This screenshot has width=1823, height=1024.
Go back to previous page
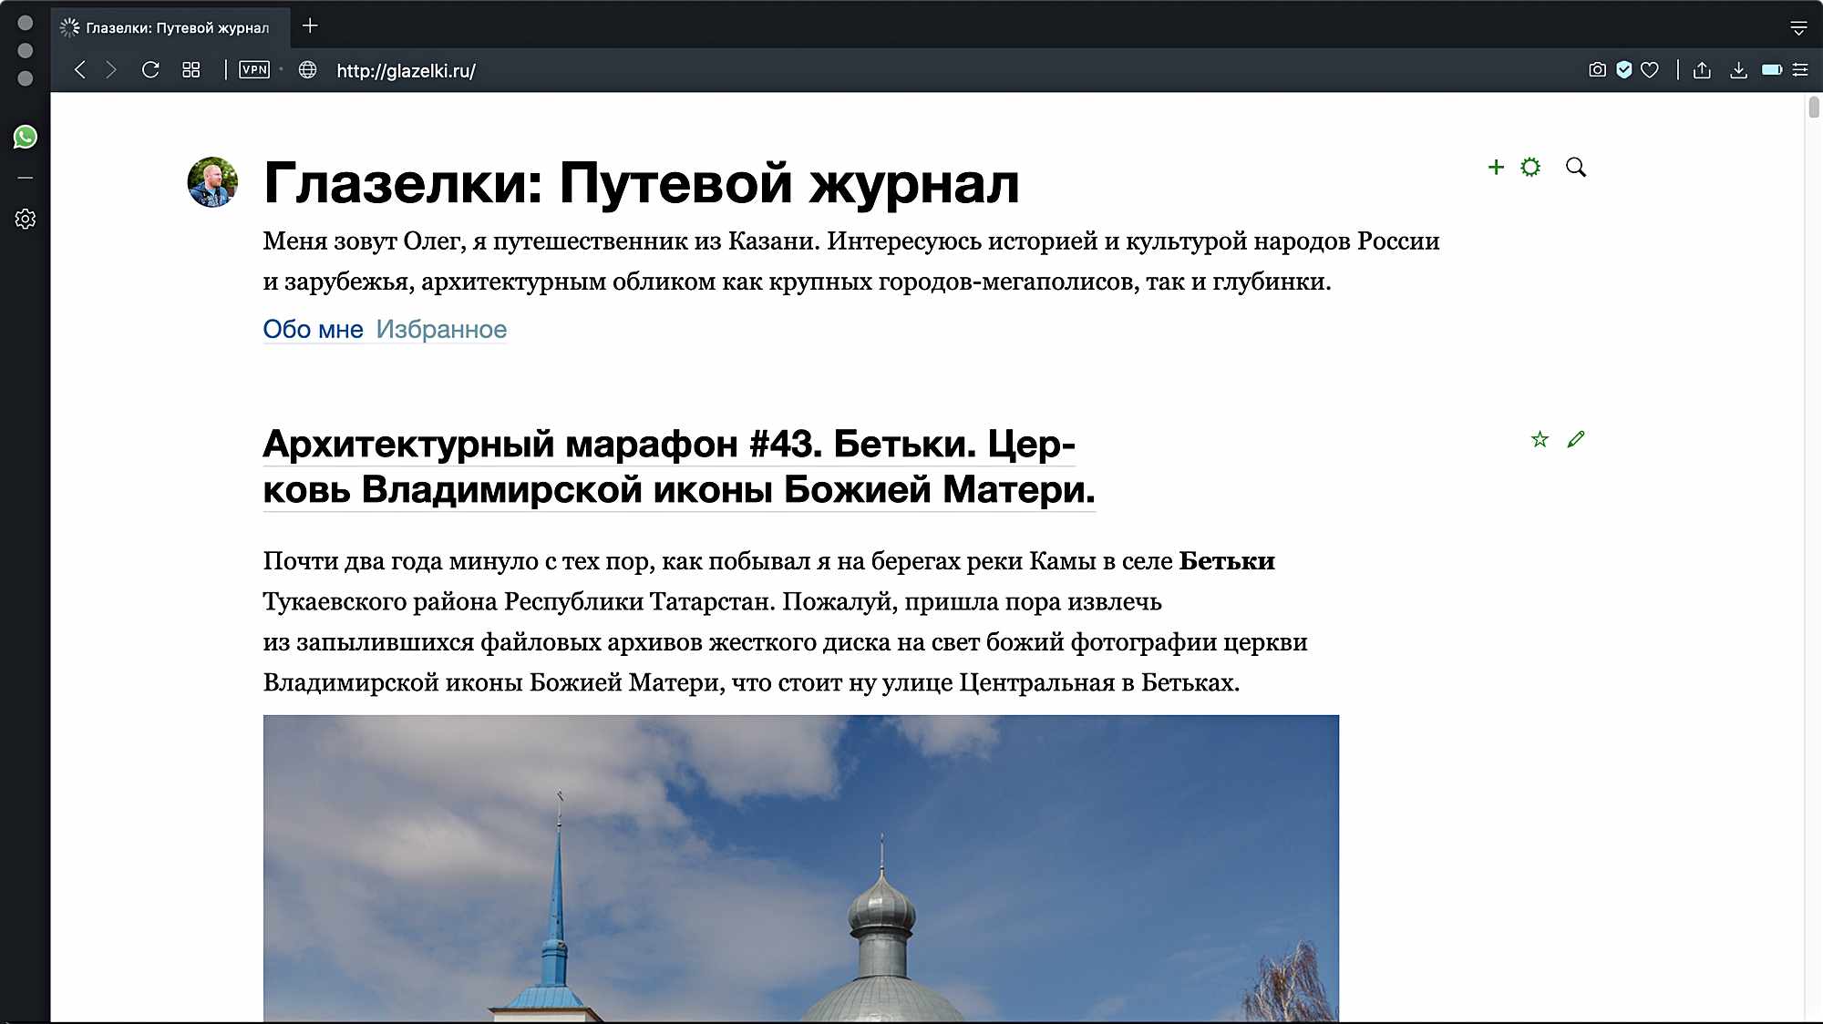80,70
